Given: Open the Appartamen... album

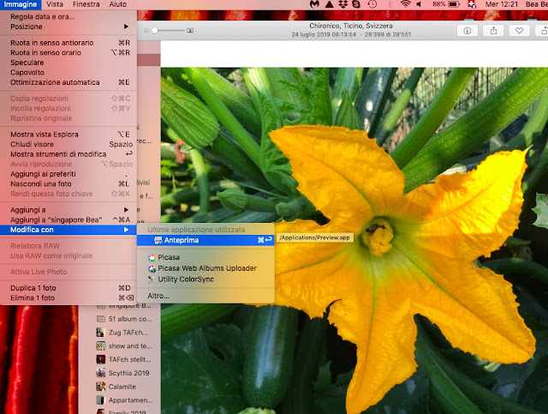Looking at the screenshot, I should (124, 400).
